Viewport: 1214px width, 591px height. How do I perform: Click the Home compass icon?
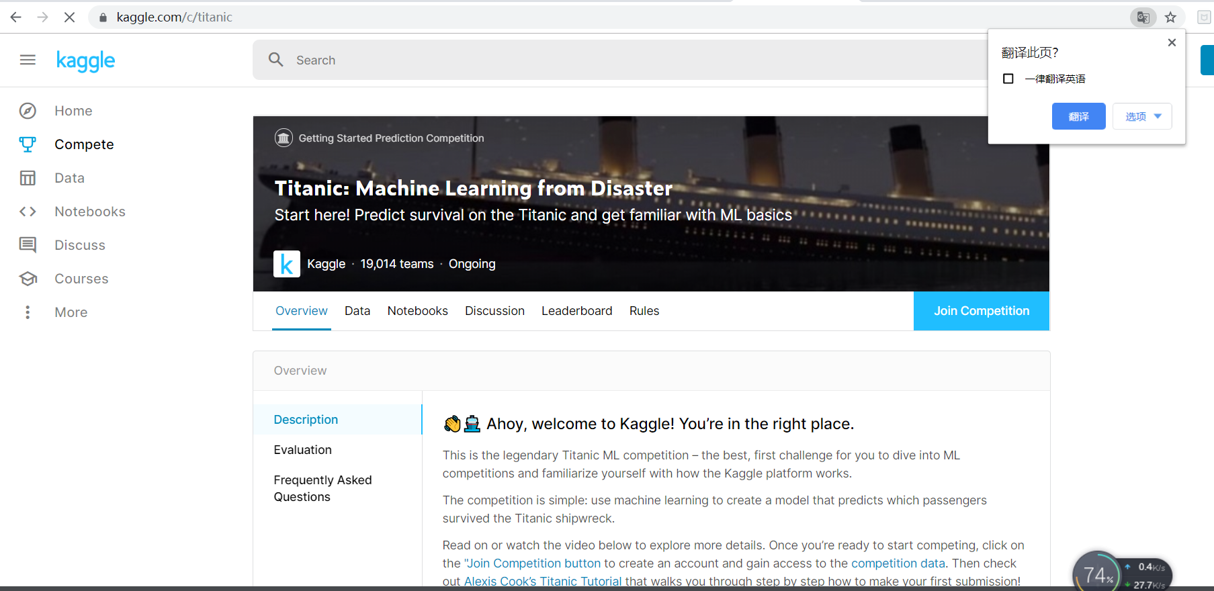[28, 111]
